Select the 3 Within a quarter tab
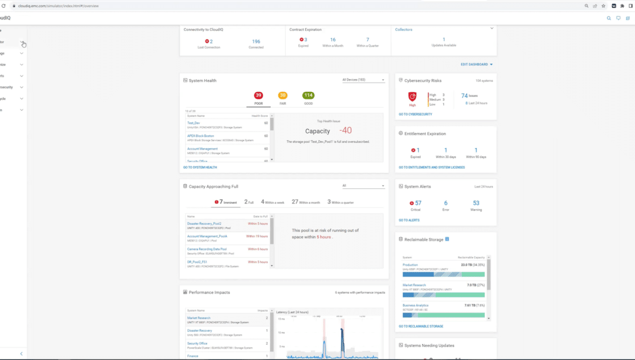 [341, 202]
